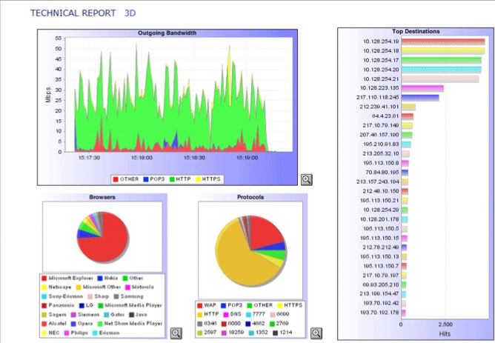Select the yellow Netscape legend swatch
Image resolution: width=495 pixels, height=343 pixels.
pos(44,287)
